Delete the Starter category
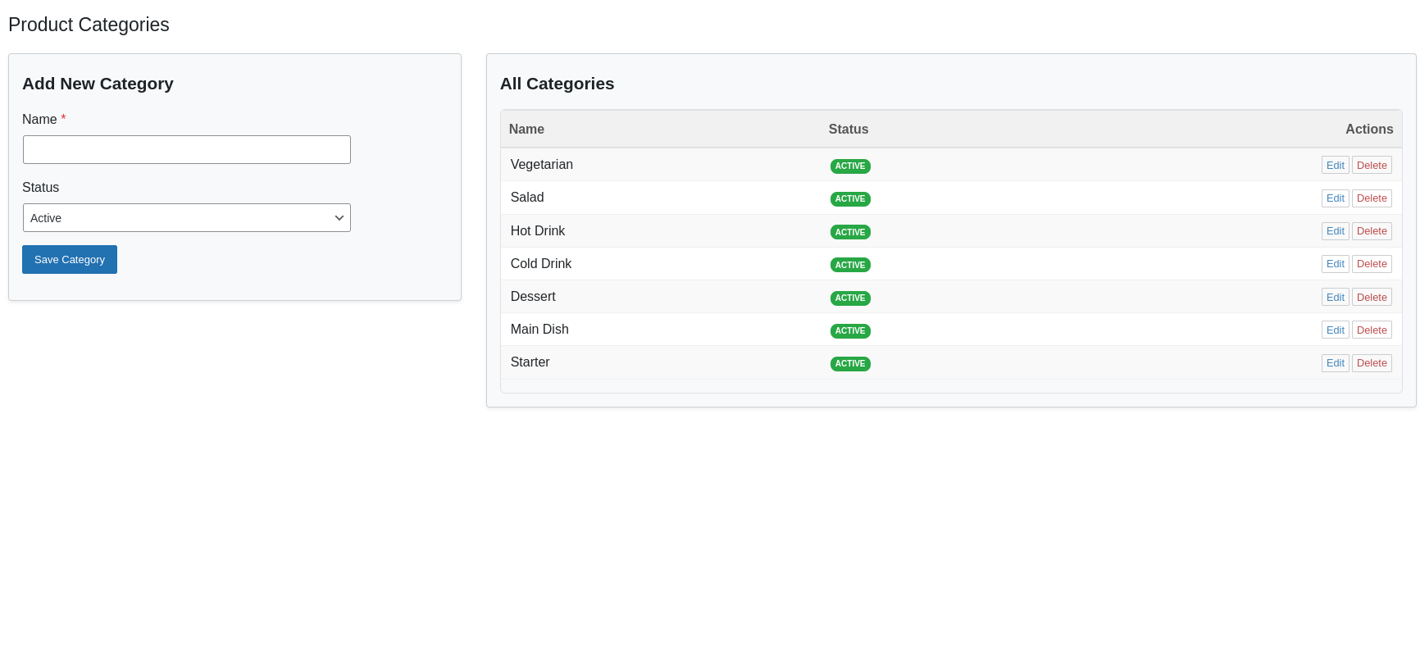Viewport: 1420px width, 660px height. 1372,363
